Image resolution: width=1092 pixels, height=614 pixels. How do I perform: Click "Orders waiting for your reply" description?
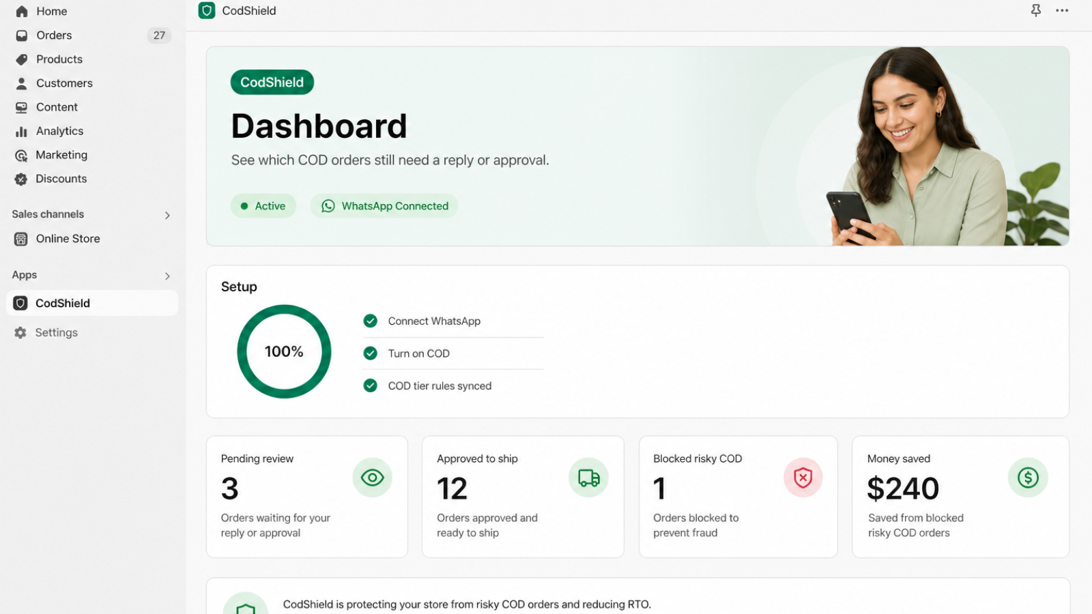tap(276, 525)
